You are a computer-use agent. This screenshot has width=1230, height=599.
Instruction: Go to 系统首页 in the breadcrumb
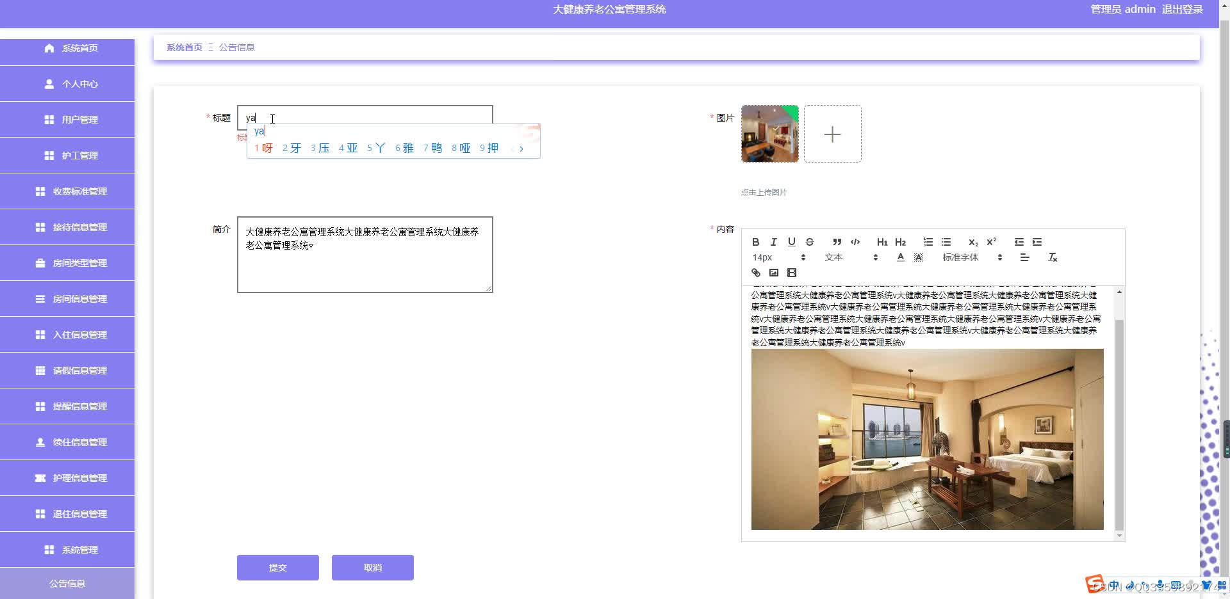coord(184,47)
